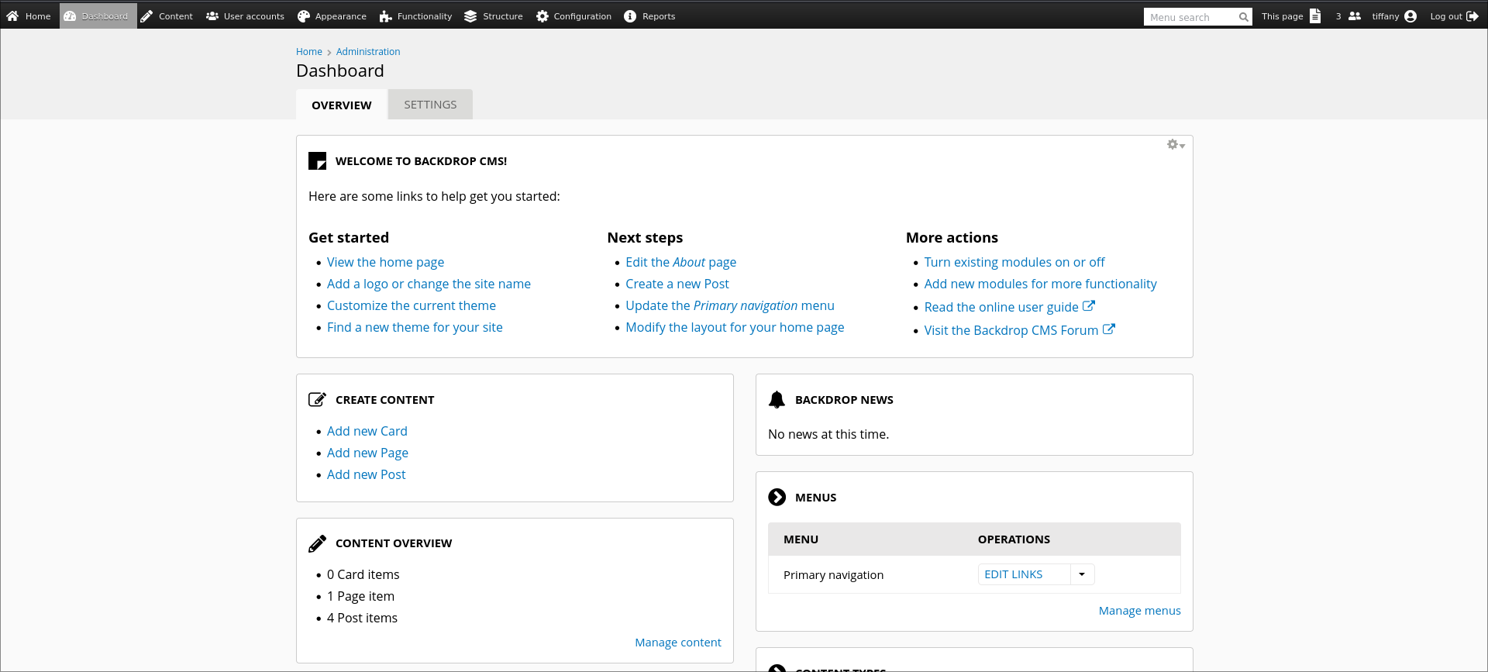Click the Home icon in admin bar
Viewport: 1488px width, 672px height.
(x=12, y=16)
